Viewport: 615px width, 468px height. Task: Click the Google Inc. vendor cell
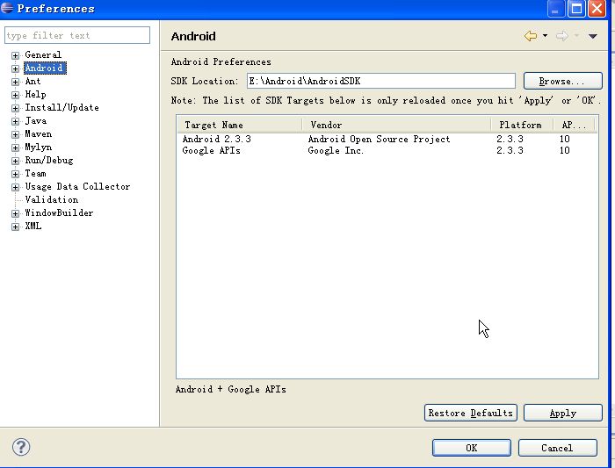click(336, 150)
